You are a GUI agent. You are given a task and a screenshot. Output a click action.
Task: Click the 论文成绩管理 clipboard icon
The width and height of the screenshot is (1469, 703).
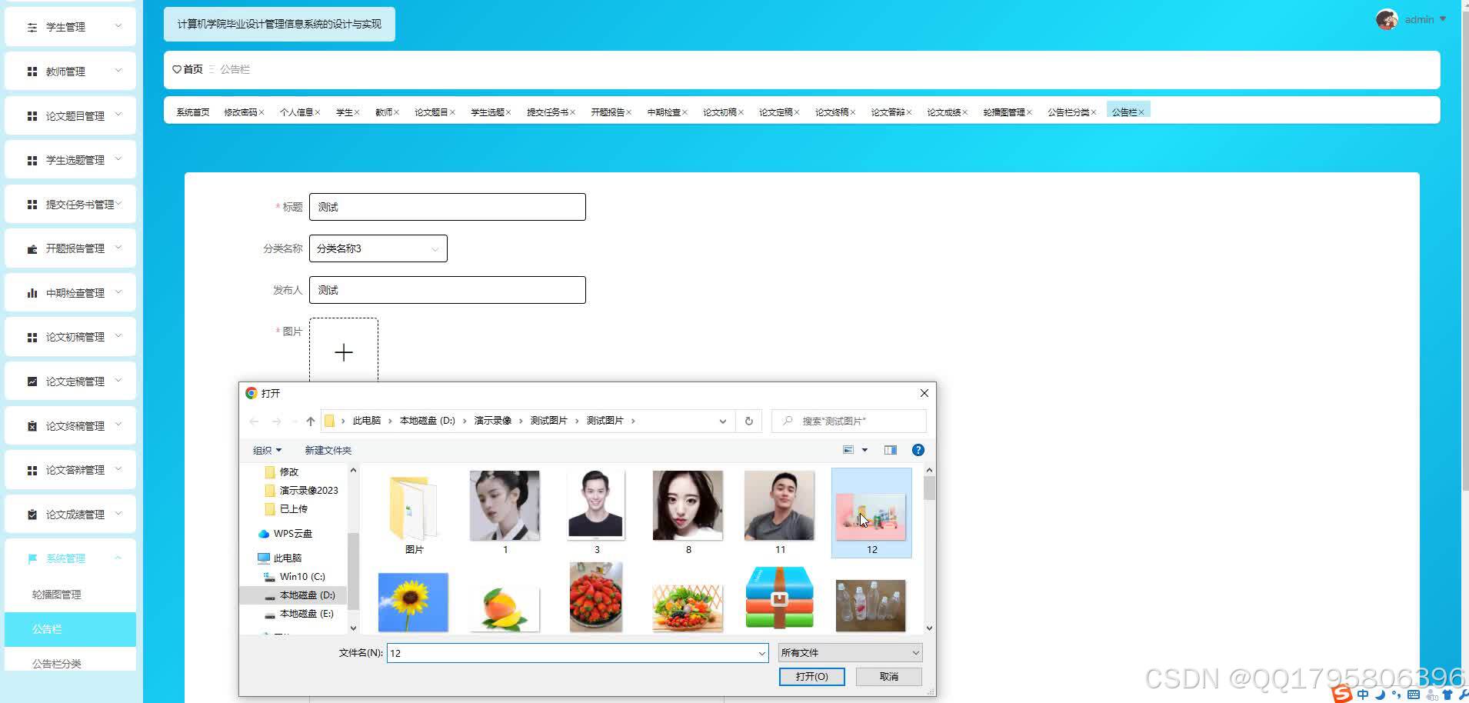(32, 515)
